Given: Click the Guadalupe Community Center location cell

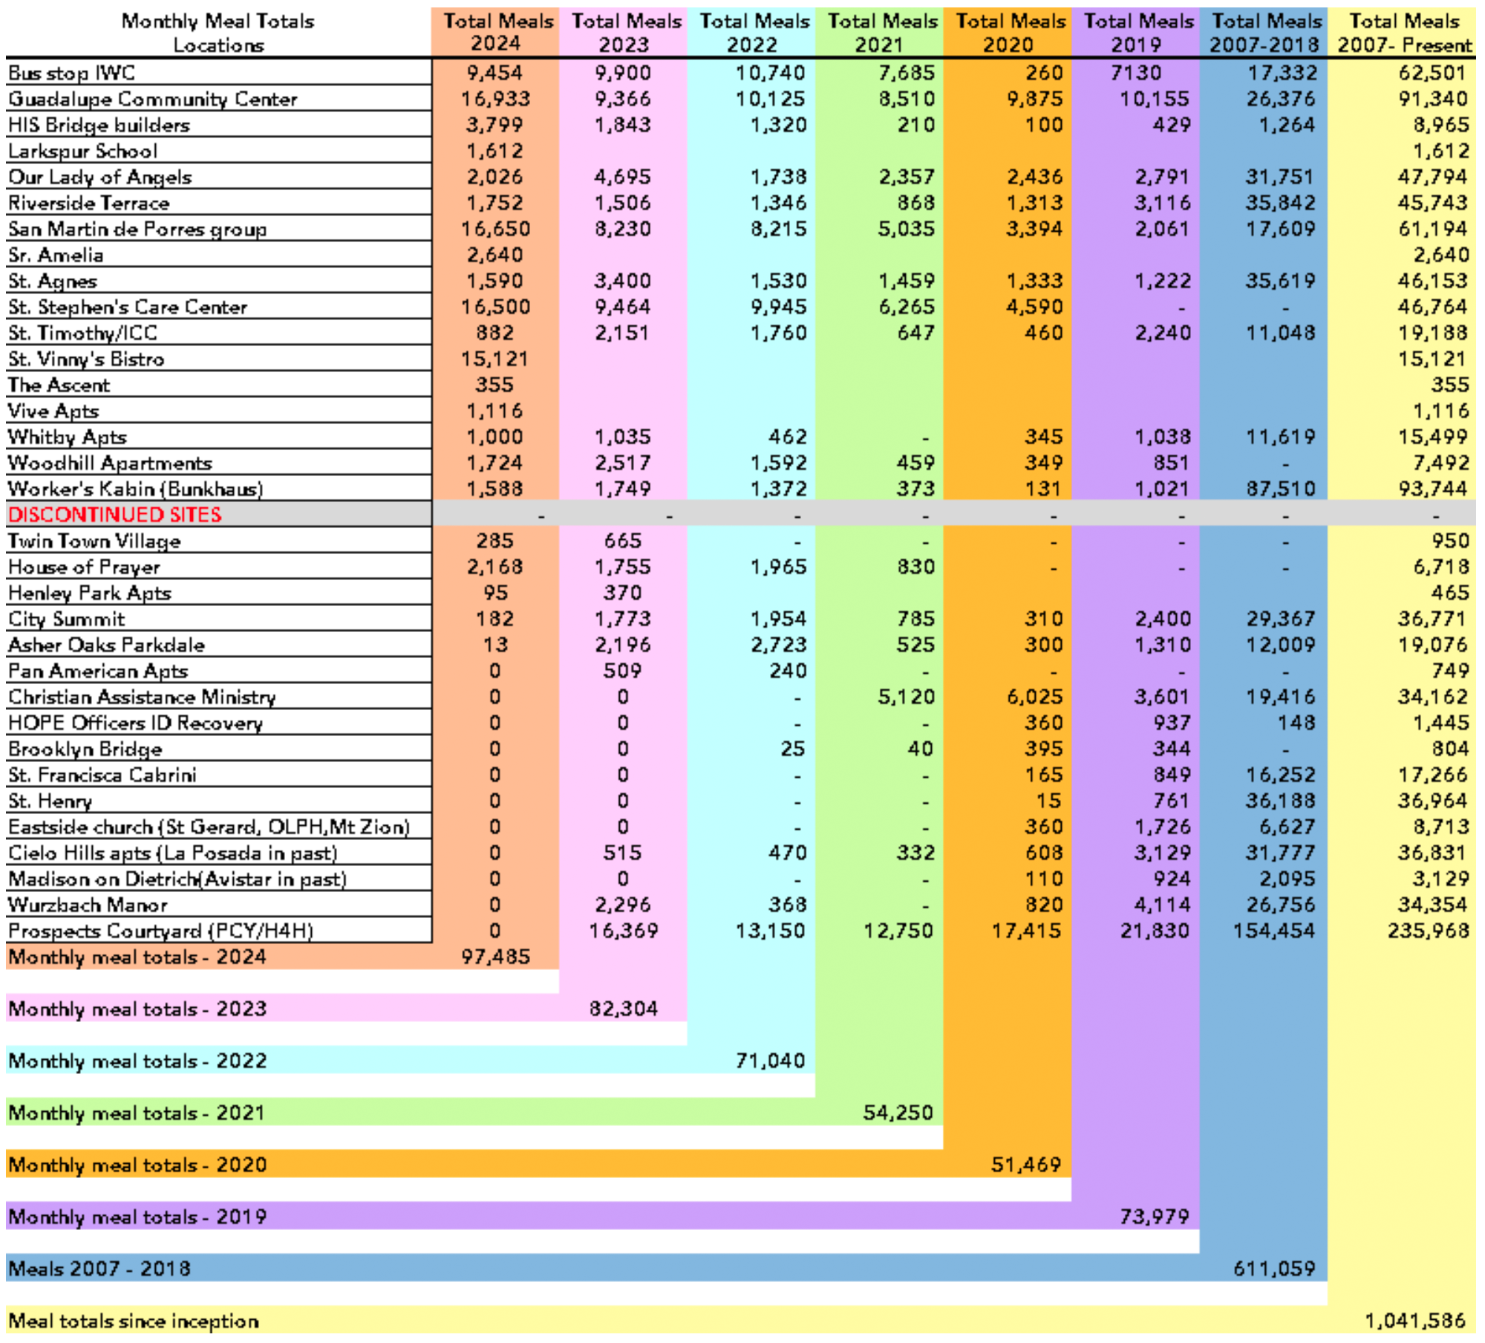Looking at the screenshot, I should click(152, 99).
